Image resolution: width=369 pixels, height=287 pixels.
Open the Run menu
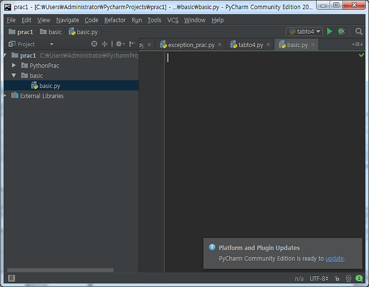[x=137, y=20]
